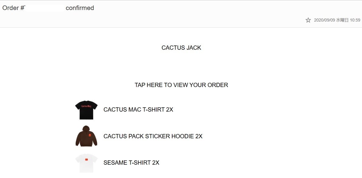Click the 水曜日 weekday label
This screenshot has height=178, width=362.
coord(342,20)
